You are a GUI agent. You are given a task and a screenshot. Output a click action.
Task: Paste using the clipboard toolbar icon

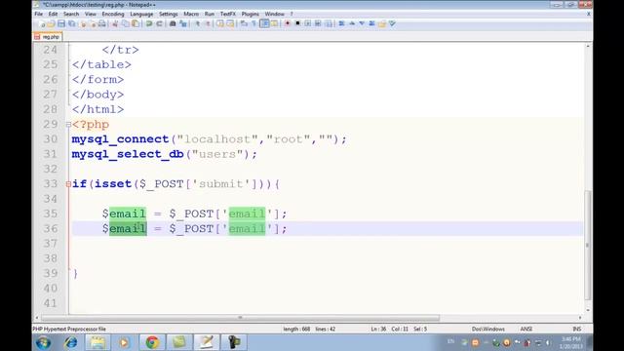[136, 23]
